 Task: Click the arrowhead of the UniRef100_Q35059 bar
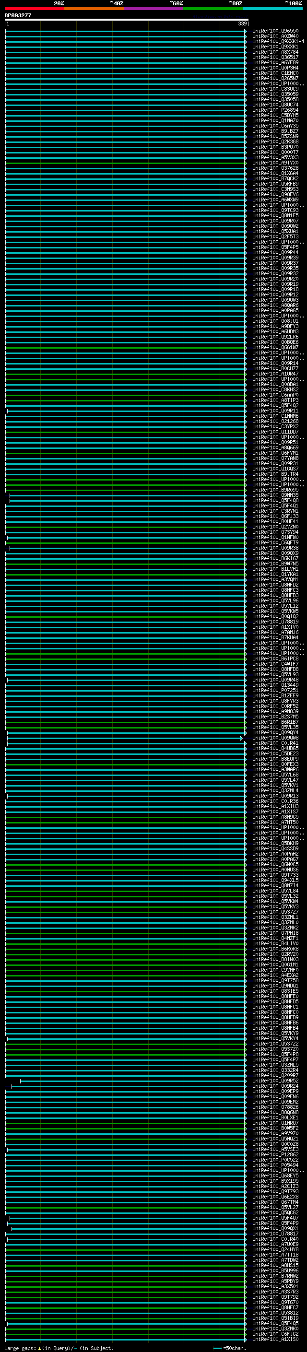pyautogui.click(x=245, y=94)
